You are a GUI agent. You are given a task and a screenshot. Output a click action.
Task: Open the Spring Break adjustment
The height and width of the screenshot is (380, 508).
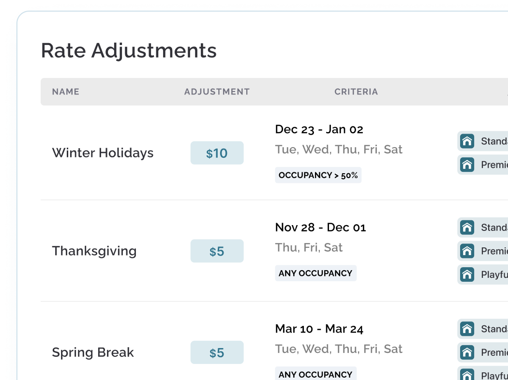click(93, 352)
